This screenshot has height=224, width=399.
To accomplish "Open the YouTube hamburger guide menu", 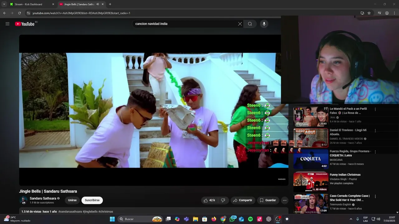I will click(x=7, y=24).
